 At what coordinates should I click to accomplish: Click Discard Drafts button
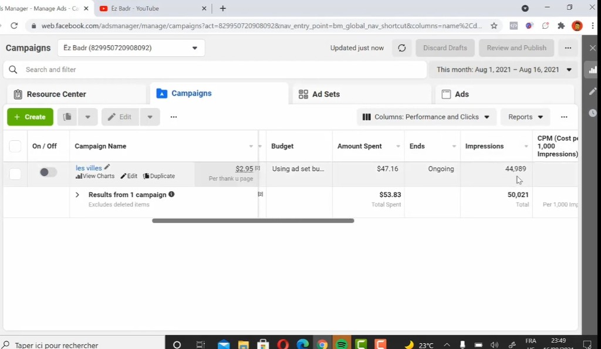[445, 48]
